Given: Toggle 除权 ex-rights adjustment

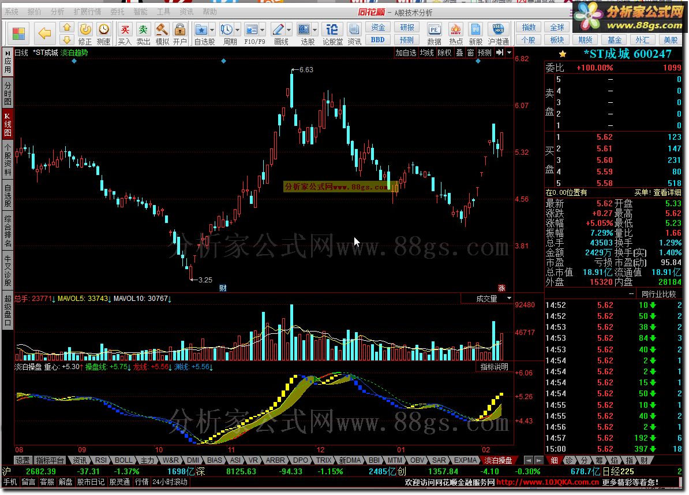Looking at the screenshot, I should (x=444, y=53).
